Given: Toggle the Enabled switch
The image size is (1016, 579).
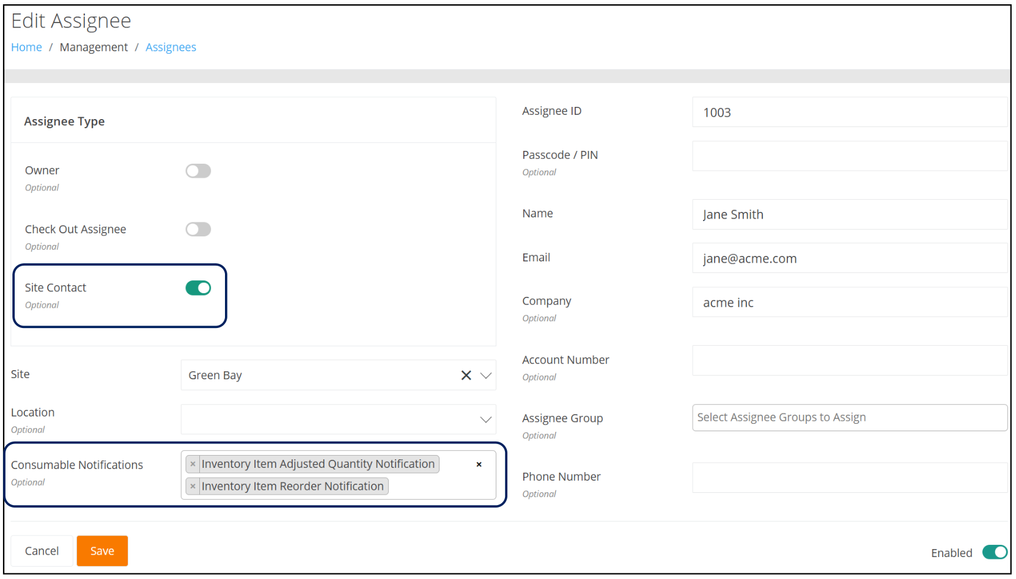Looking at the screenshot, I should point(995,552).
